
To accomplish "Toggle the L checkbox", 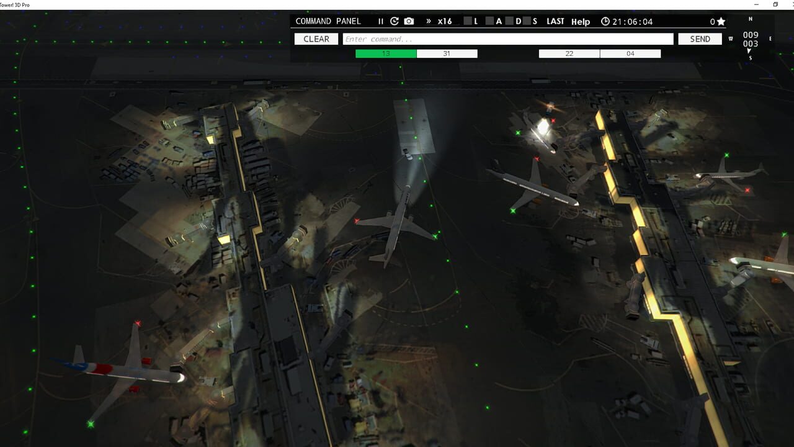I will [x=468, y=21].
